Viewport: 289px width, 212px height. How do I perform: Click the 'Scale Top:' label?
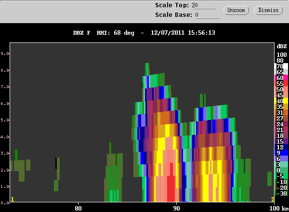pos(172,5)
